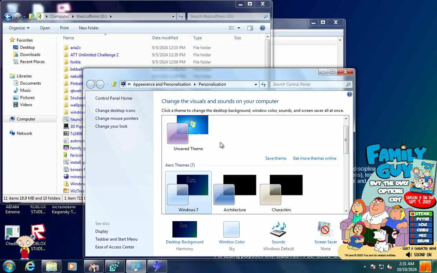Screen dimensions: 437x273
Task: Show the preview pane in Explorer
Action: coord(250,28)
